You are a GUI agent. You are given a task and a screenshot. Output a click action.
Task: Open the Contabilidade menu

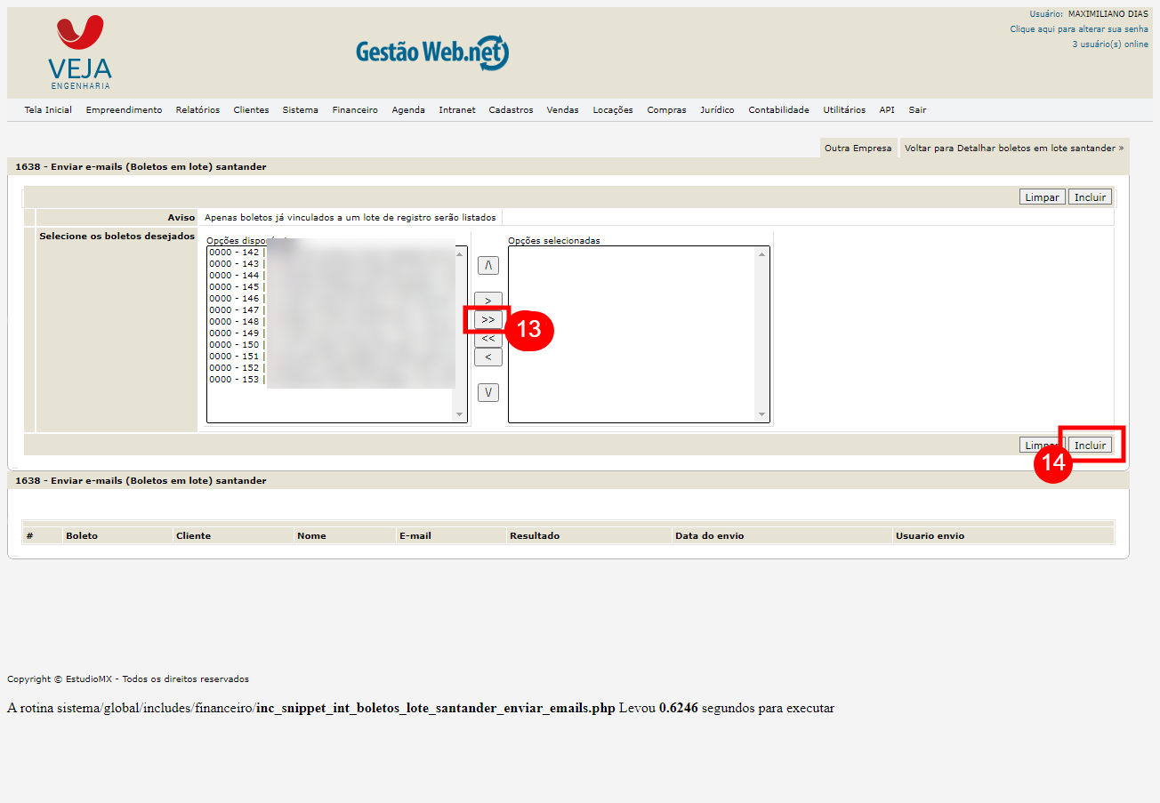click(x=778, y=110)
